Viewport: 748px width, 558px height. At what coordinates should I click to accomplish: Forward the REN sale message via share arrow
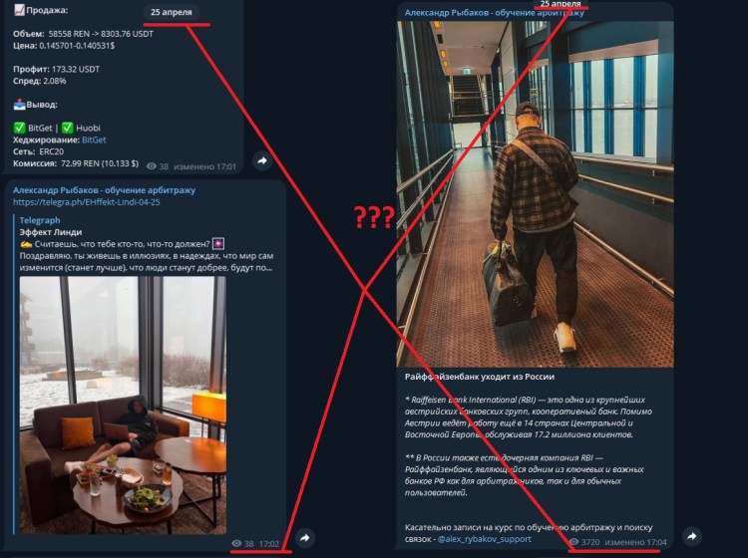pyautogui.click(x=262, y=160)
